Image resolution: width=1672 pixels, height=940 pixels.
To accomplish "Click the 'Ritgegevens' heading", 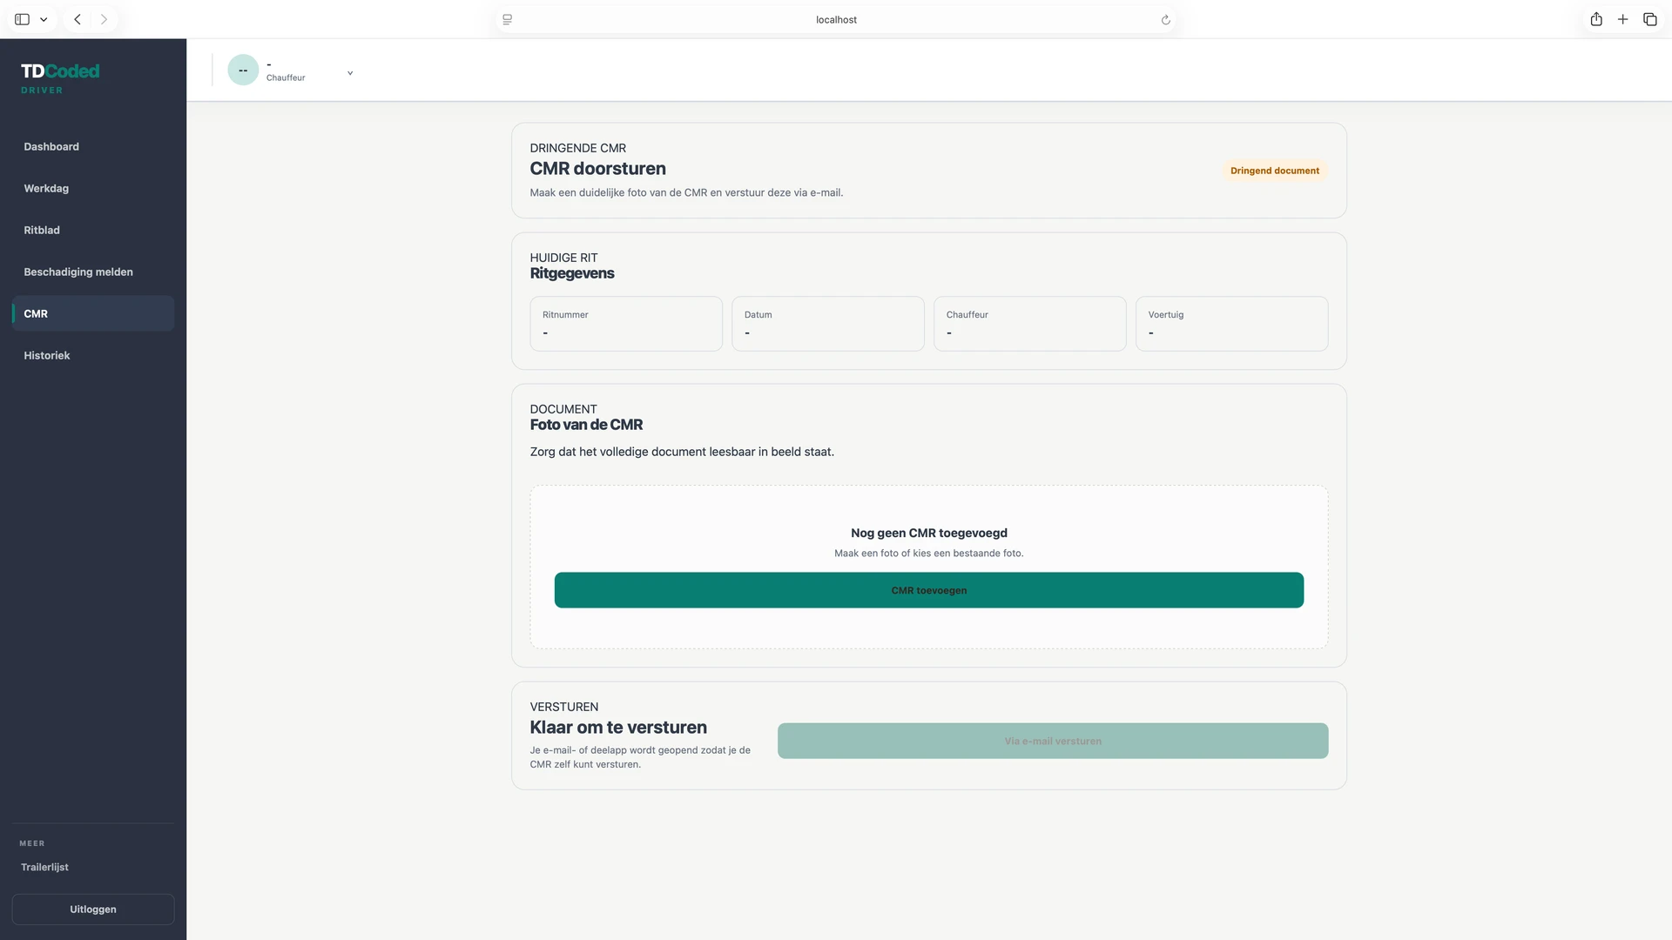I will pyautogui.click(x=572, y=273).
